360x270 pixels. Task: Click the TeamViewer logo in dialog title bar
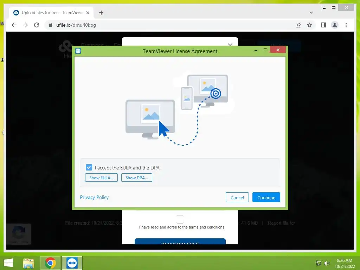click(x=78, y=51)
